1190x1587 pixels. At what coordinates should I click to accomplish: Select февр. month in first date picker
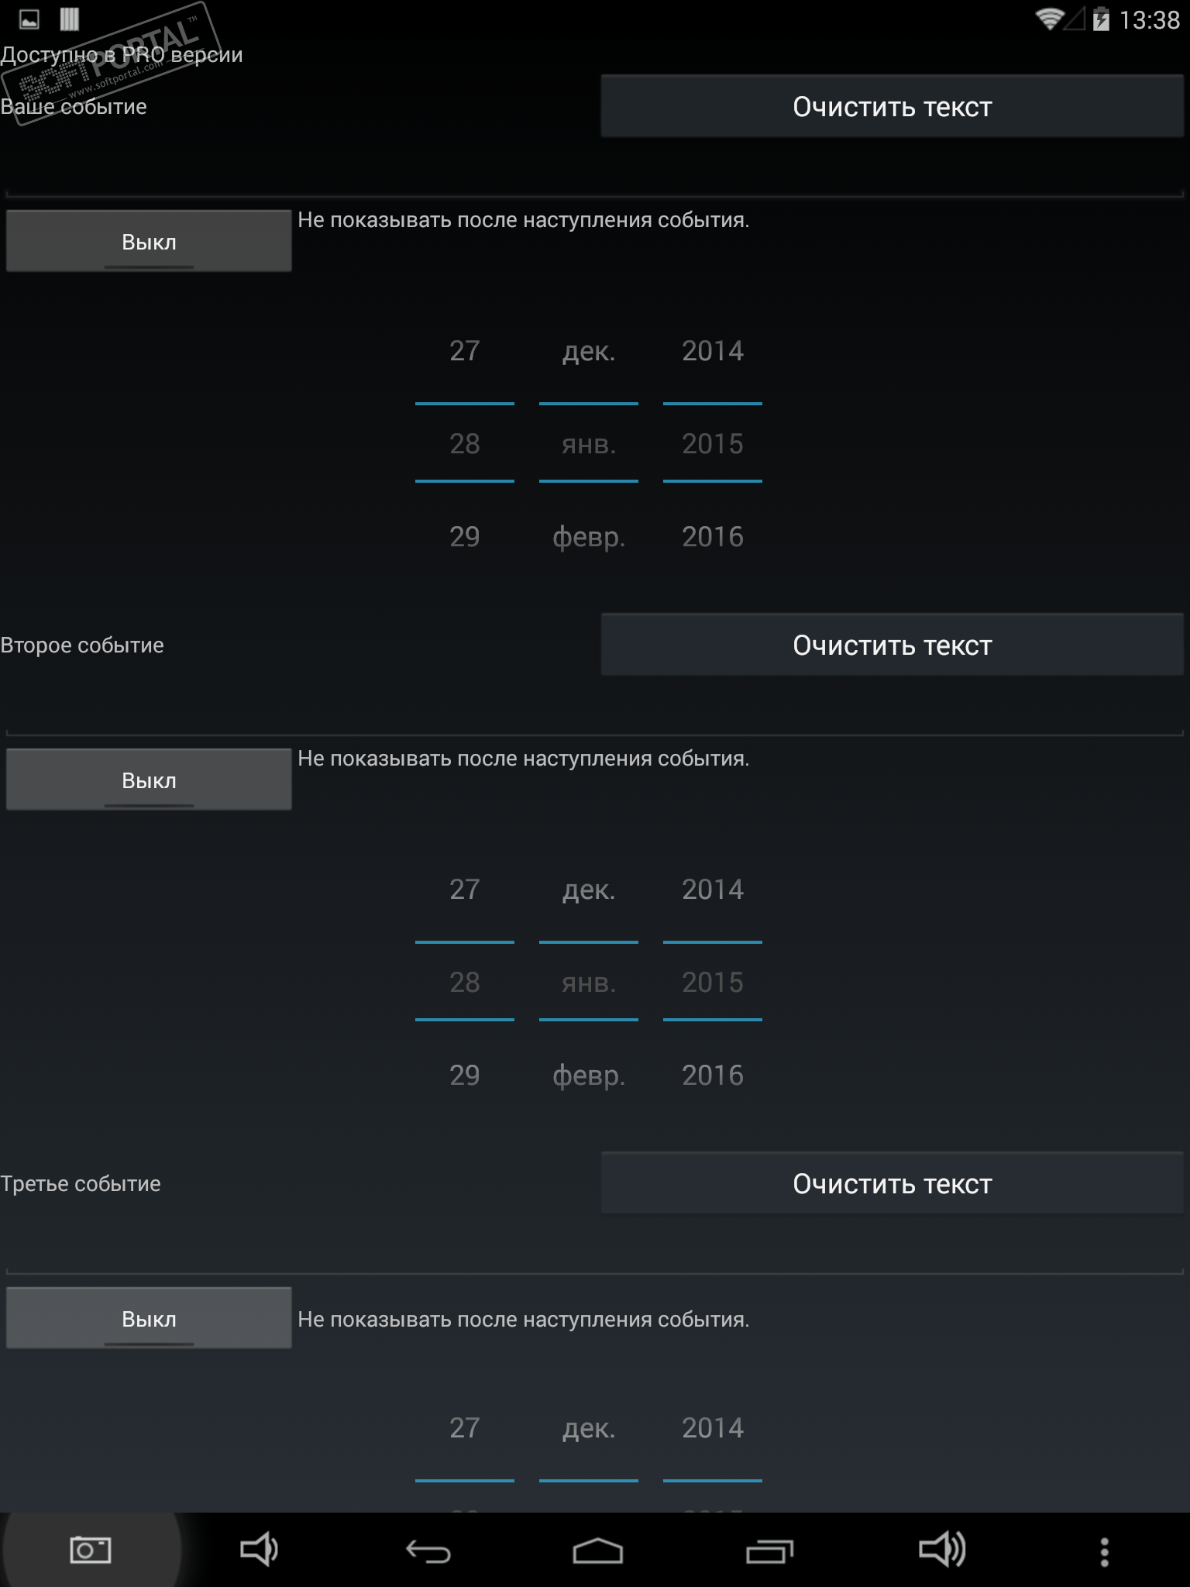[x=589, y=537]
